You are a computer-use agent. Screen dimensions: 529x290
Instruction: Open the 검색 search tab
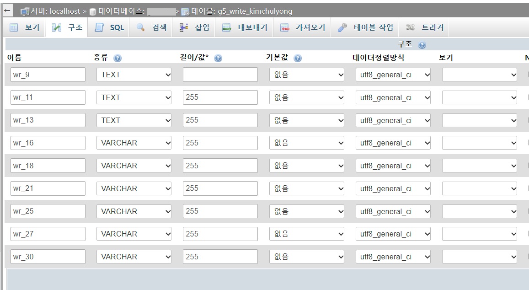click(152, 27)
